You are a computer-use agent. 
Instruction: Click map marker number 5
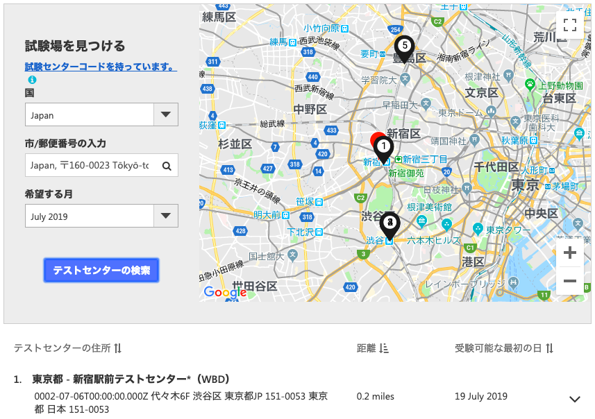pyautogui.click(x=404, y=46)
